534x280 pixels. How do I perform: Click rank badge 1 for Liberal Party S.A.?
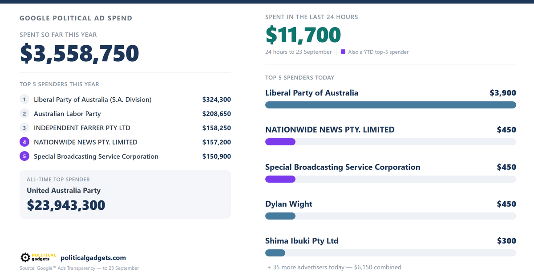point(24,100)
